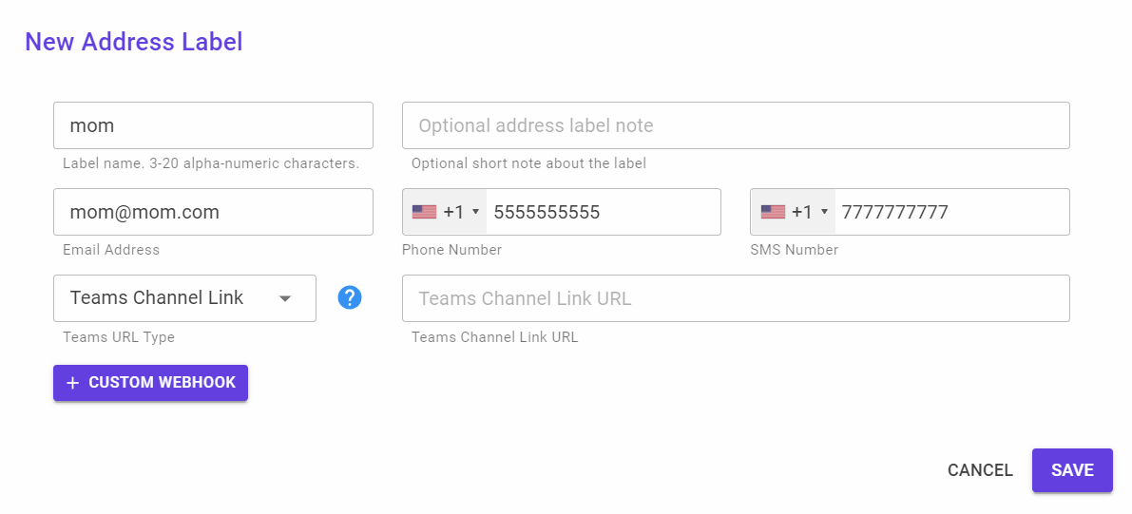Click the New Address Label heading
The width and height of the screenshot is (1132, 514).
click(134, 42)
